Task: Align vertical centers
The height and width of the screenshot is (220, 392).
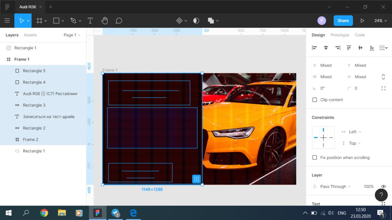Action: pyautogui.click(x=360, y=48)
